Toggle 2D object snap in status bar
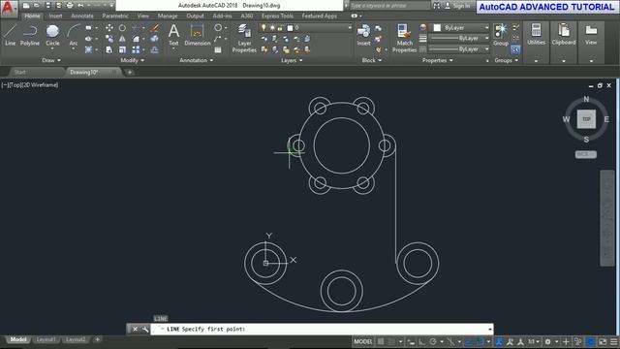Image resolution: width=620 pixels, height=349 pixels. click(480, 341)
